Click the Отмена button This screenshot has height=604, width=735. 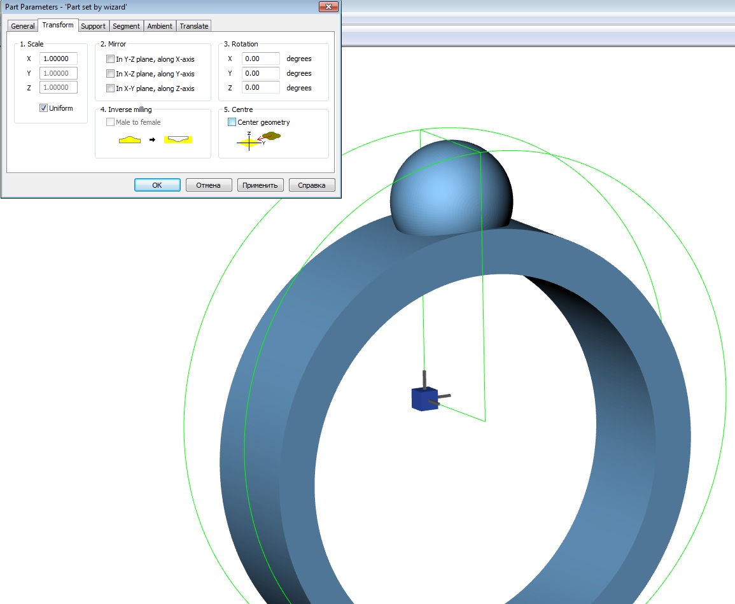[x=208, y=185]
